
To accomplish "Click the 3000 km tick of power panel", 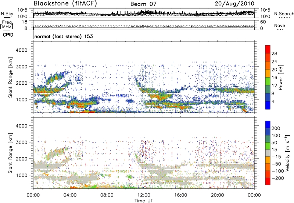I will tap(21, 67).
